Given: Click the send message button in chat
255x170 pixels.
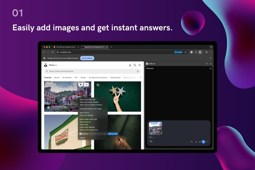Looking at the screenshot, I should tap(203, 142).
